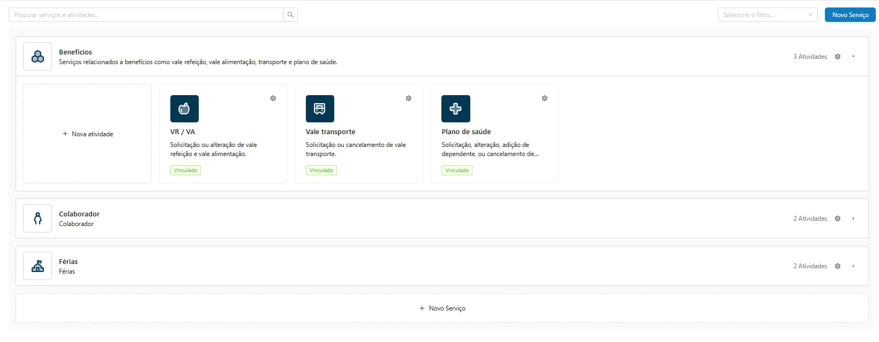Click the VR / VA description text
This screenshot has height=342, width=879.
click(214, 150)
